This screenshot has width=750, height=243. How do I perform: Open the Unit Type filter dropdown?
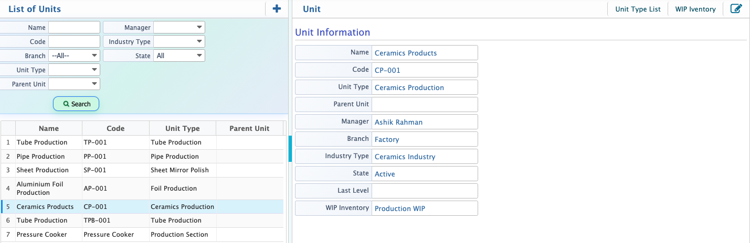(x=74, y=70)
